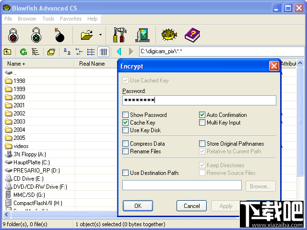This screenshot has height=230, width=307.
Task: Click the exit door icon
Action: (143, 35)
